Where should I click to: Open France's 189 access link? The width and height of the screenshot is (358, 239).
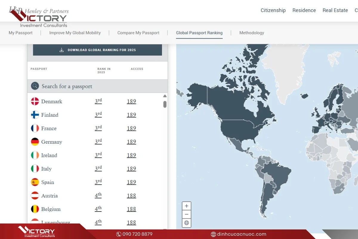pyautogui.click(x=131, y=128)
